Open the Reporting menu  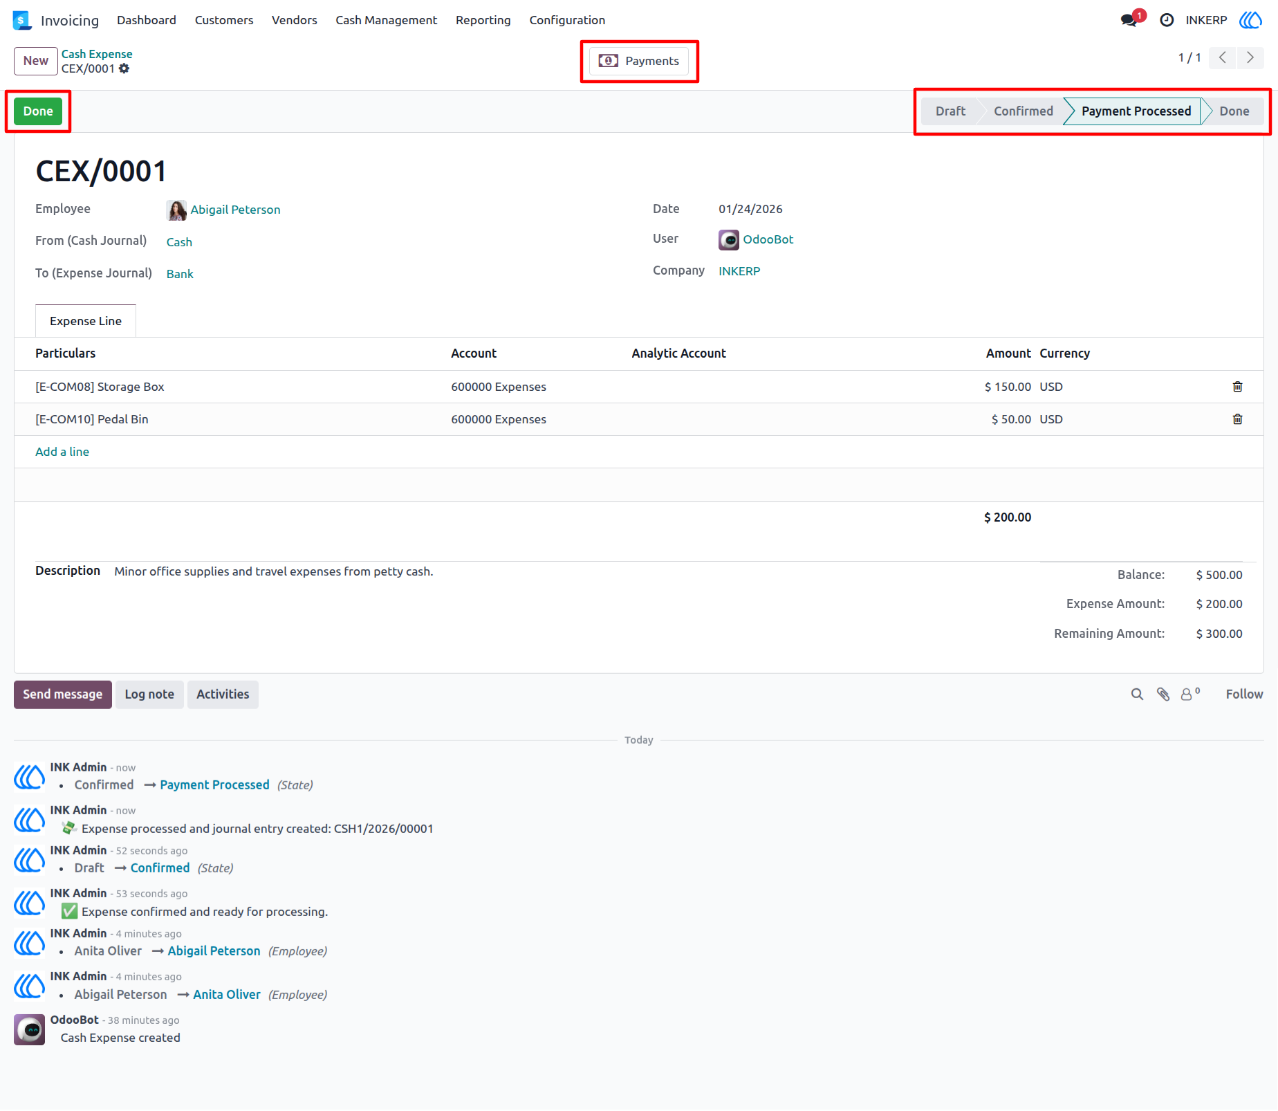[483, 20]
